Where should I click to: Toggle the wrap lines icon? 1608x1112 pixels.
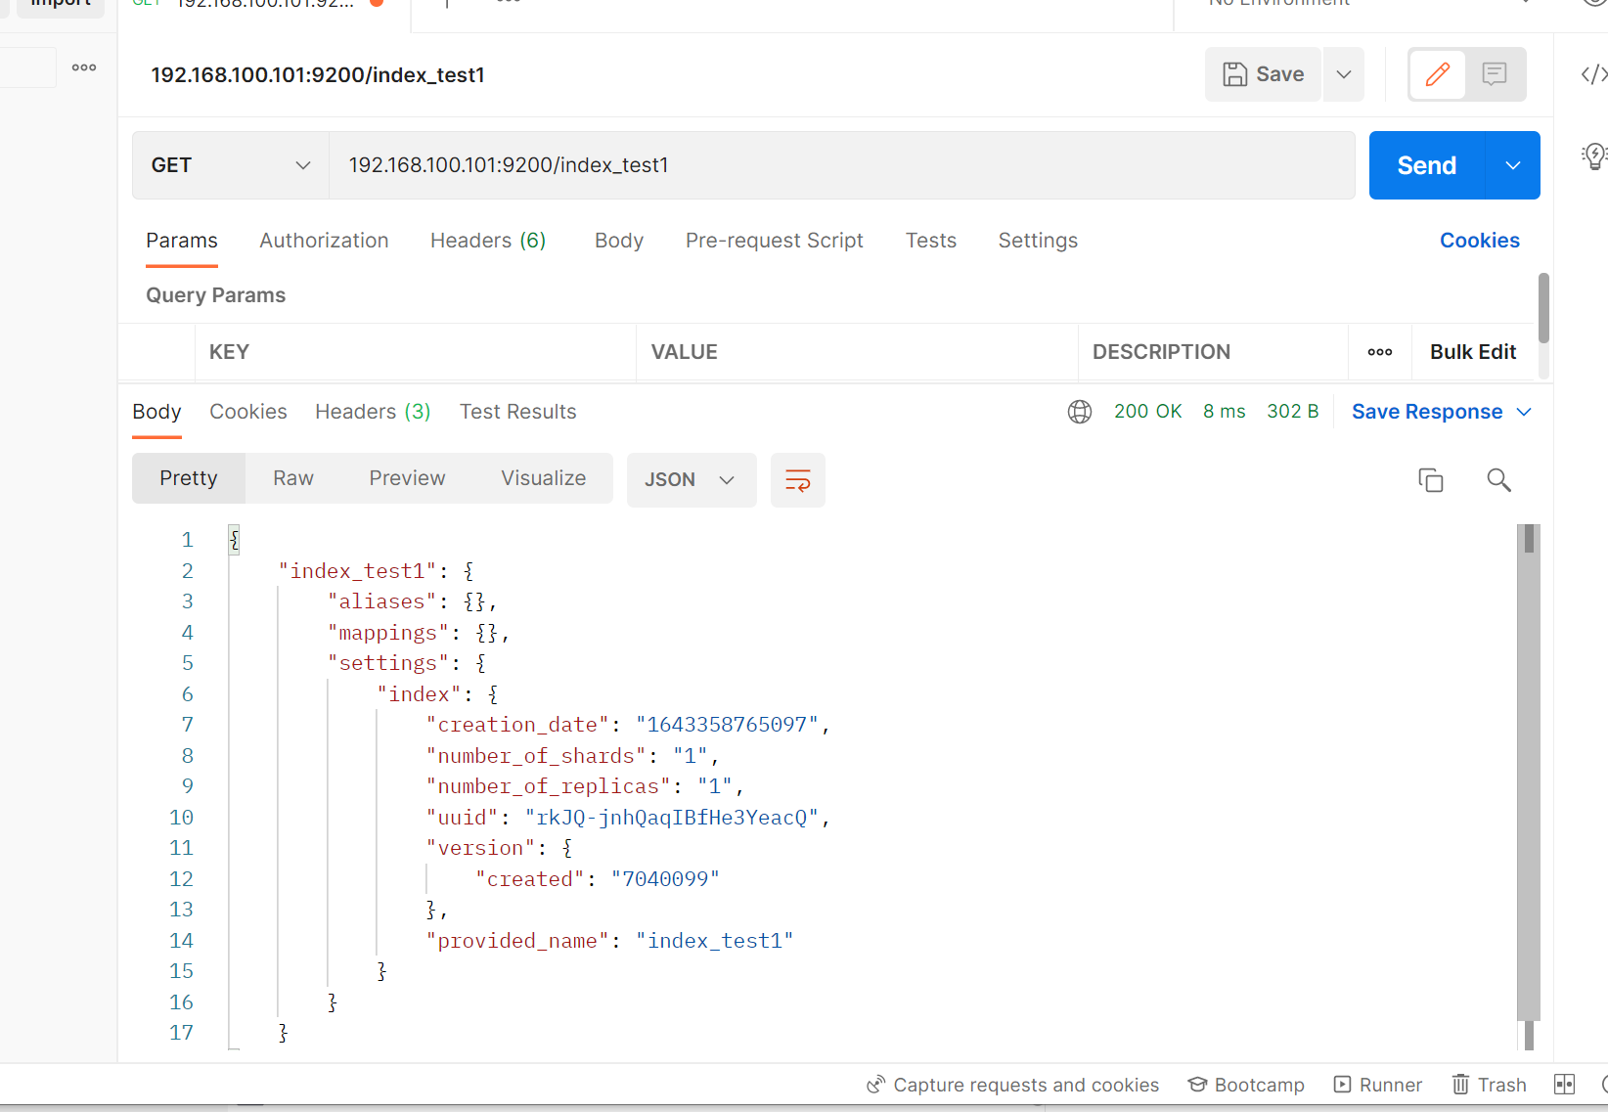(797, 480)
